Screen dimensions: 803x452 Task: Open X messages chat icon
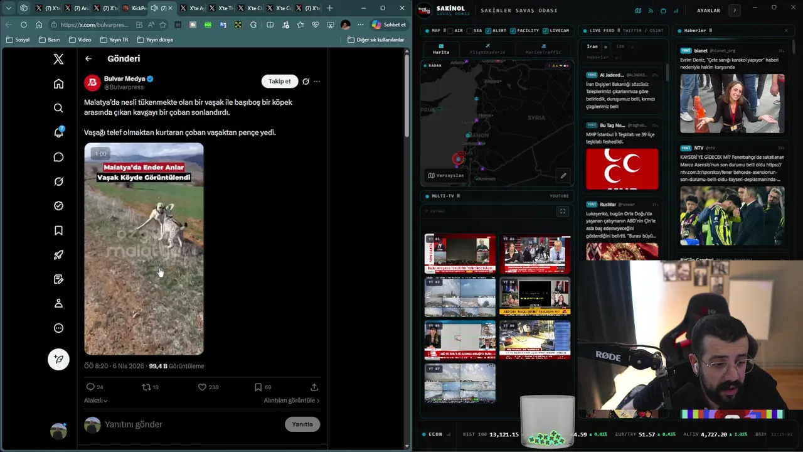(x=58, y=157)
